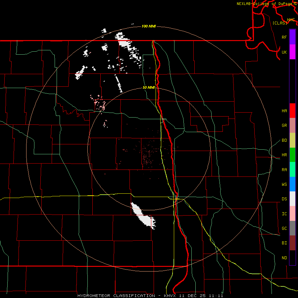Click the BD legend label

pos(284,140)
